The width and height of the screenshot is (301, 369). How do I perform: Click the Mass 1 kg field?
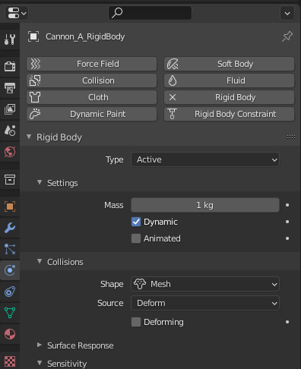pyautogui.click(x=205, y=205)
